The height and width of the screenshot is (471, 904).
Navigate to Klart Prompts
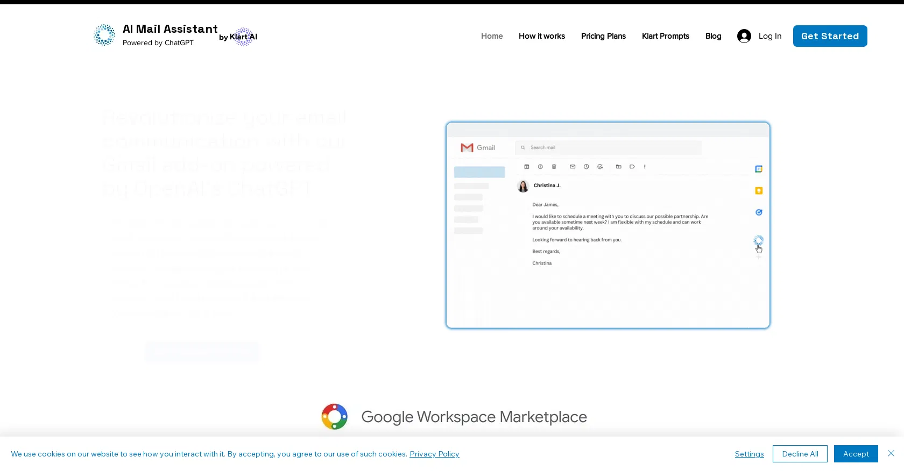(x=665, y=36)
